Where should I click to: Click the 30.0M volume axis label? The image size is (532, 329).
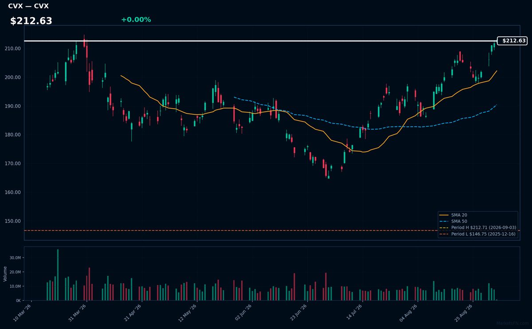pos(15,258)
